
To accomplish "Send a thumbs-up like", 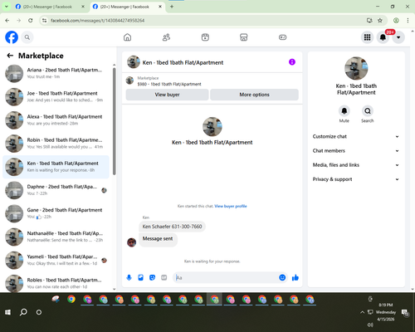I will pos(295,277).
